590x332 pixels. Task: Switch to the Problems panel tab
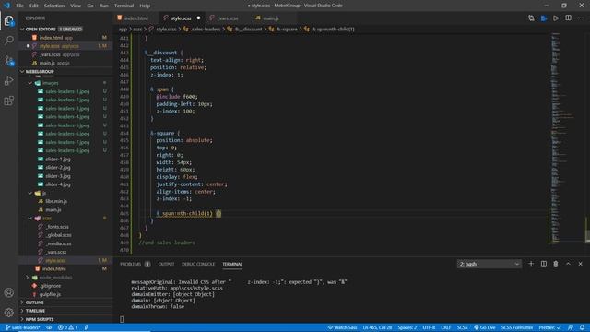(131, 264)
